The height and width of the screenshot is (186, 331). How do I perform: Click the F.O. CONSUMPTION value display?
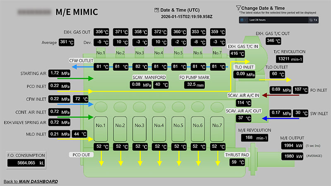(x=26, y=163)
